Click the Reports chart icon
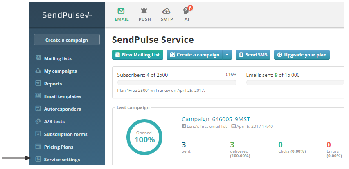This screenshot has height=169, width=349. click(x=38, y=83)
